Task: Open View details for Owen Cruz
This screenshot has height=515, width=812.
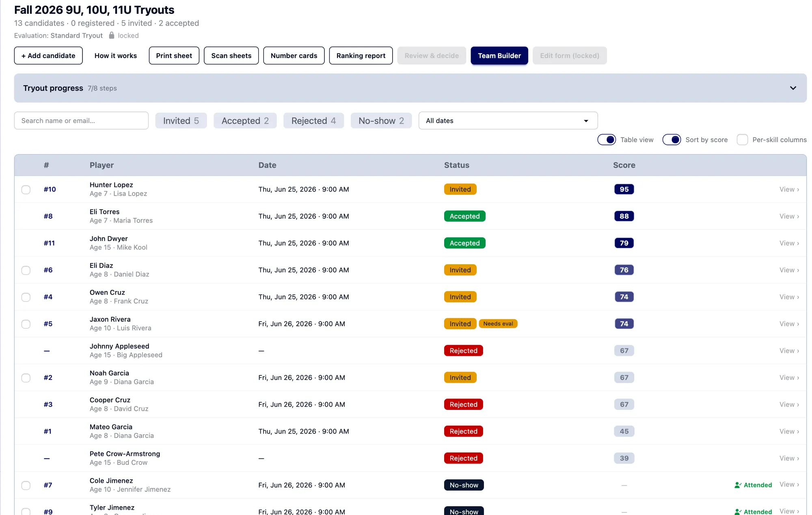Action: point(789,297)
